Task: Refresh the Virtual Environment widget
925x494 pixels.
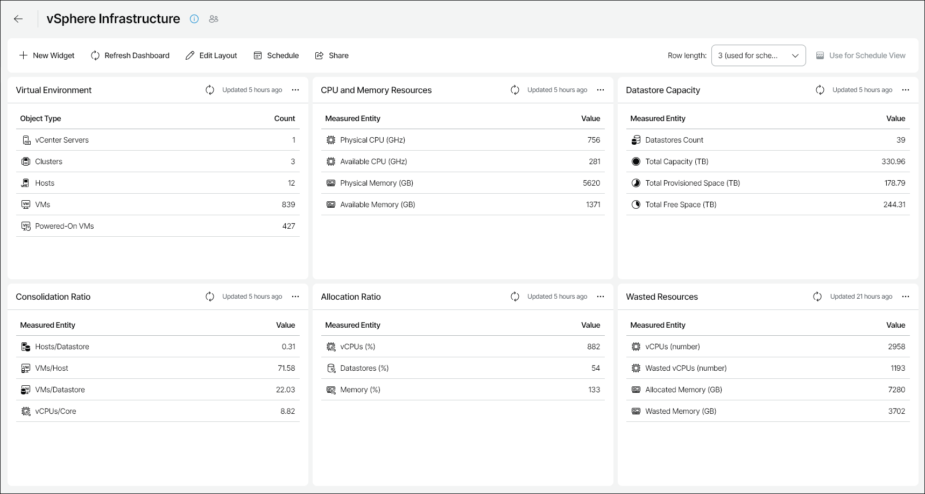Action: (x=210, y=90)
